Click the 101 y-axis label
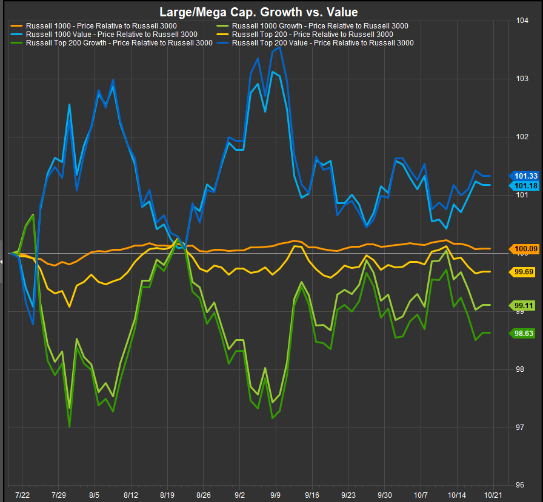 [x=522, y=195]
